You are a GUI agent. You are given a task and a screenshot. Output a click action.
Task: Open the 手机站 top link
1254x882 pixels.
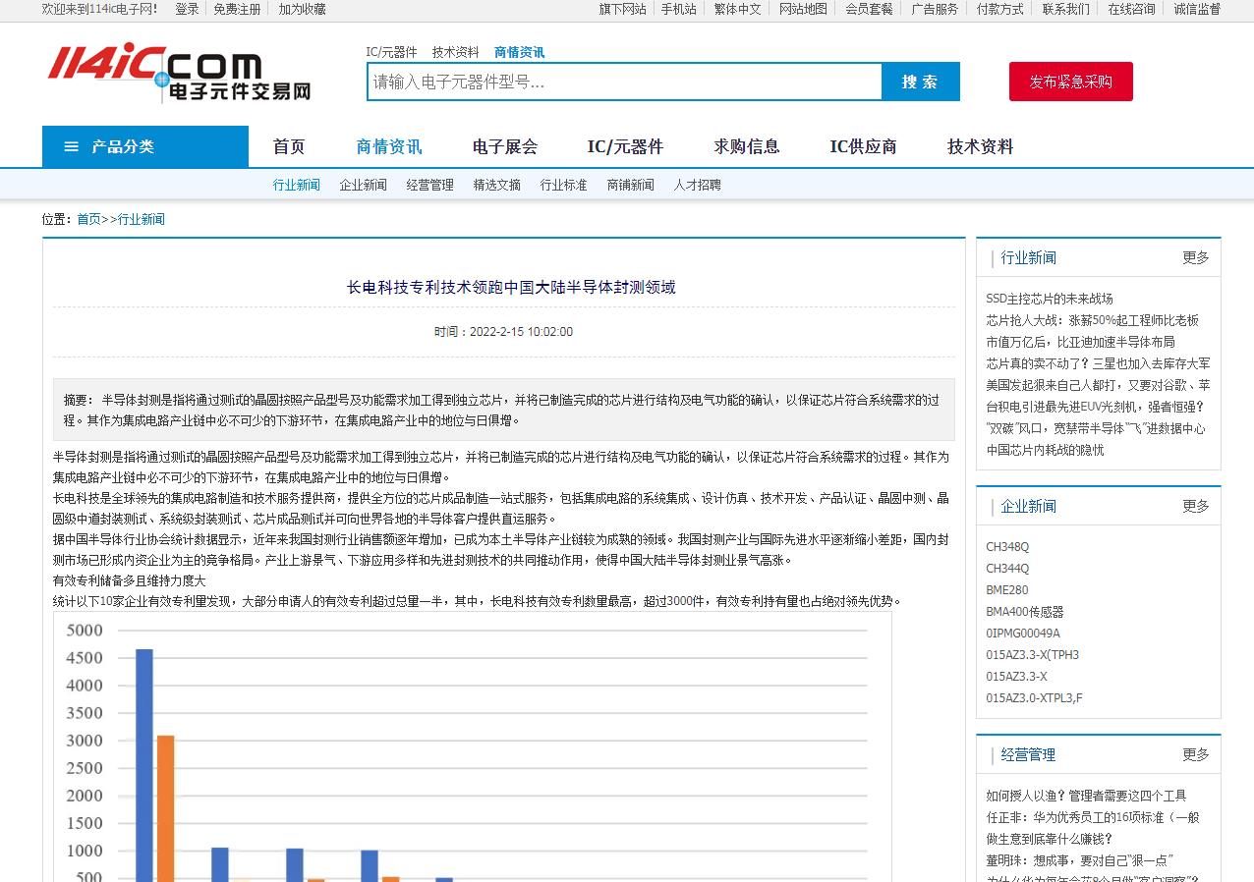(x=678, y=9)
